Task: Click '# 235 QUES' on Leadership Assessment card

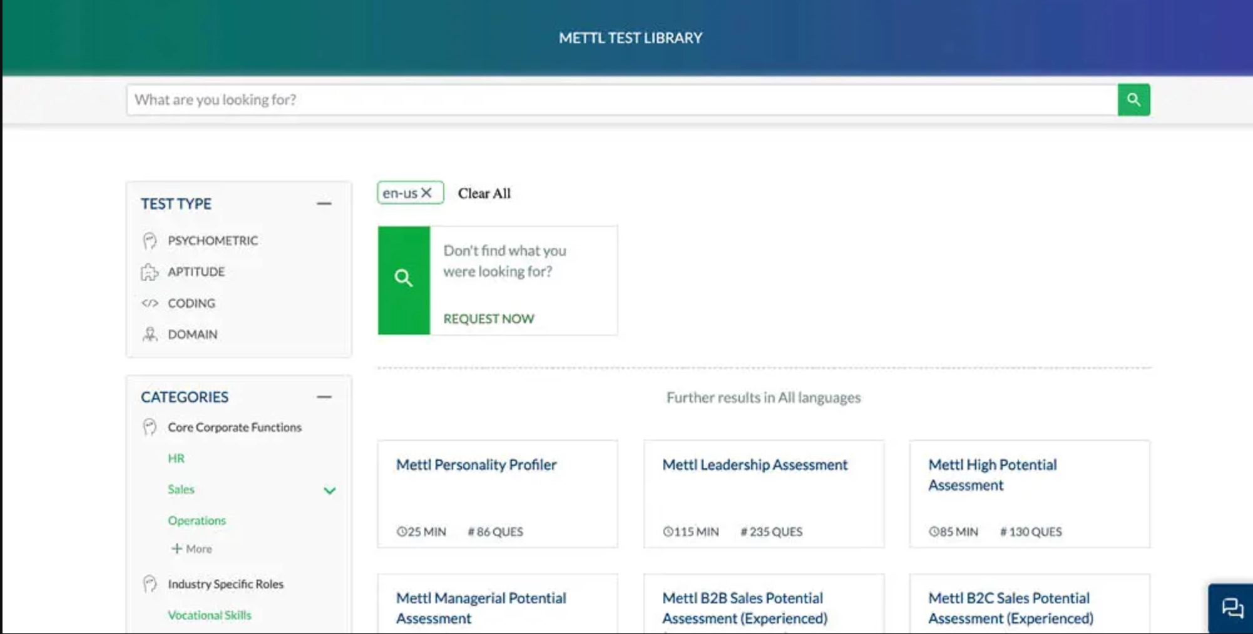Action: click(x=771, y=531)
